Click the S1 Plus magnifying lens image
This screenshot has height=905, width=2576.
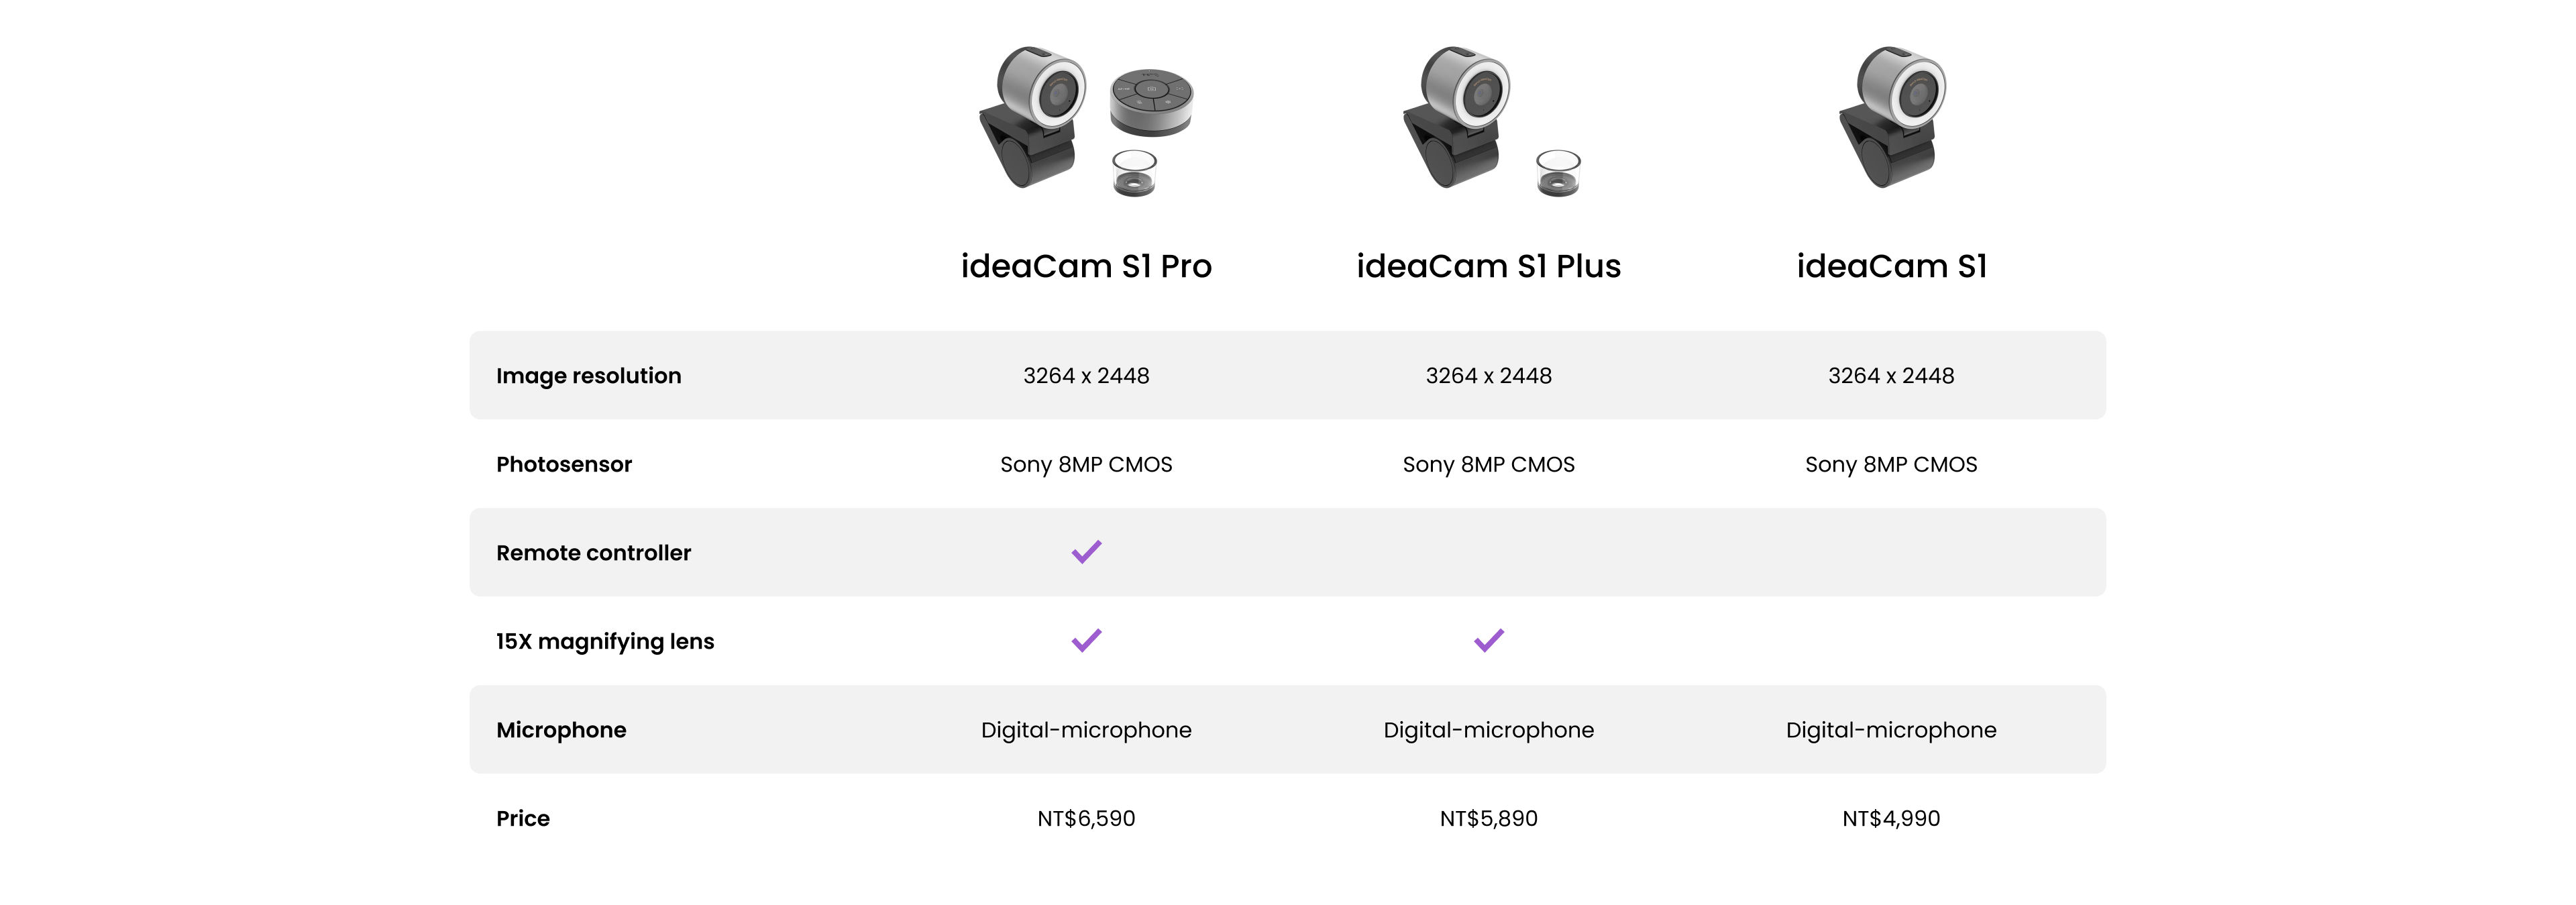pos(1558,173)
